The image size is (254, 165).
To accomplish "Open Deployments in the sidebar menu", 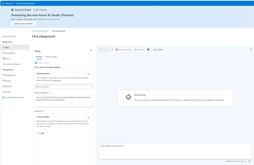I will [10, 75].
